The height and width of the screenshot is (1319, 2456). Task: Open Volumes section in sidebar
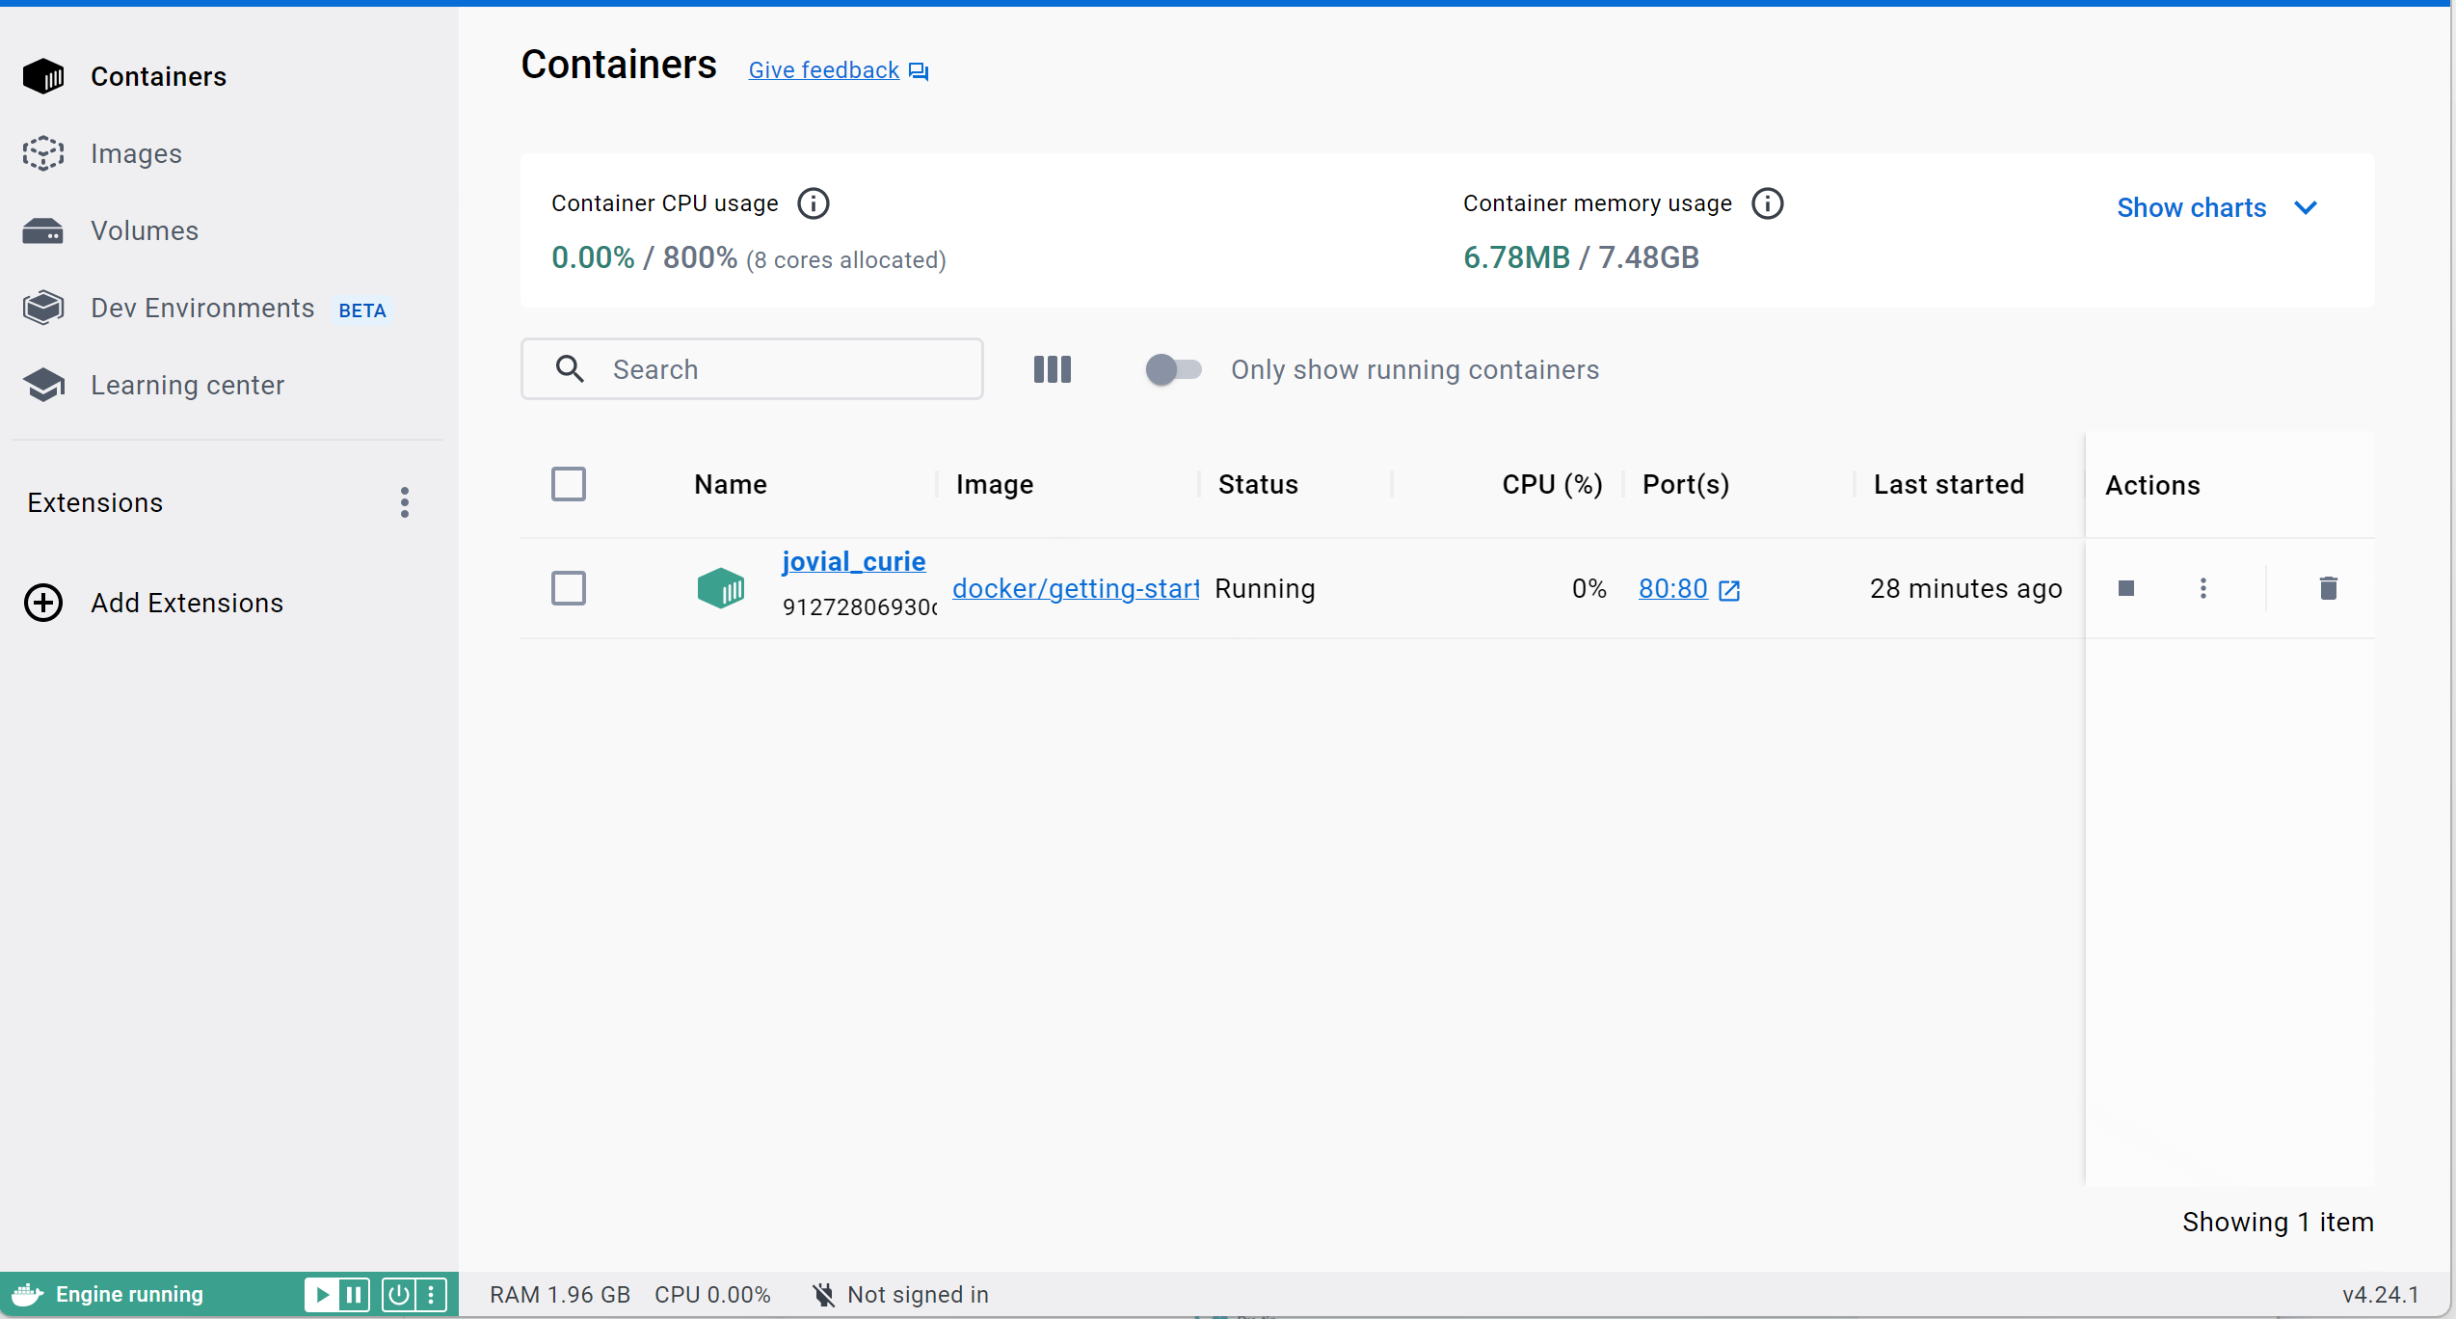(144, 230)
